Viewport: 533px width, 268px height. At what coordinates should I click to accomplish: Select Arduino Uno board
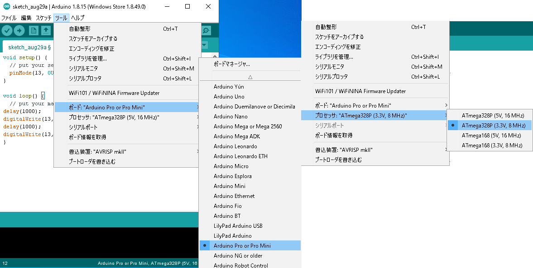[250, 97]
